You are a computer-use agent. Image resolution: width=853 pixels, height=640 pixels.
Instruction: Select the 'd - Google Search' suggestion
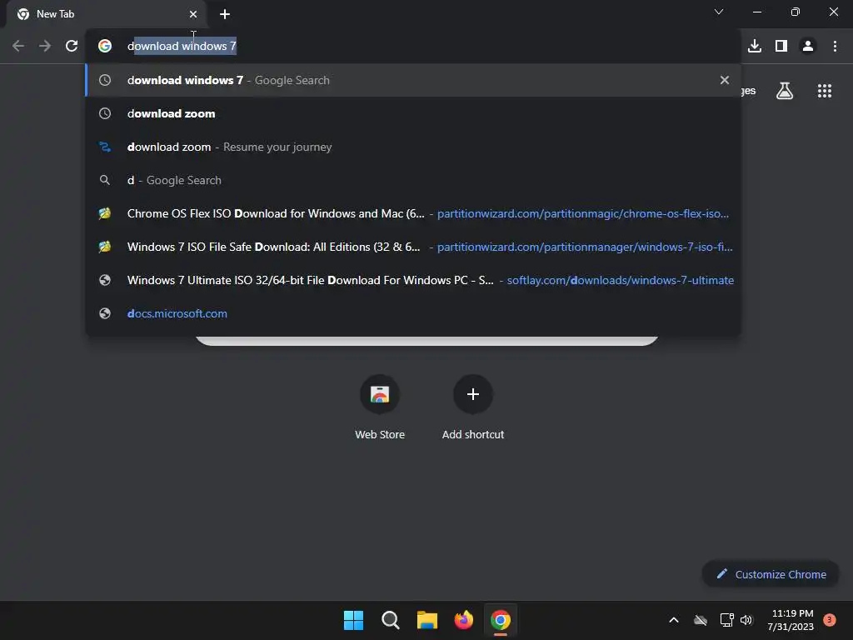(413, 180)
